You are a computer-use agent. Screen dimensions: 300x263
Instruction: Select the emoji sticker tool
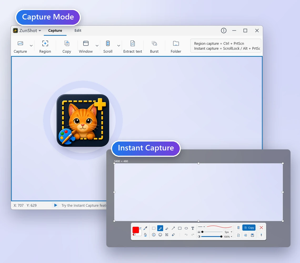tap(160, 235)
